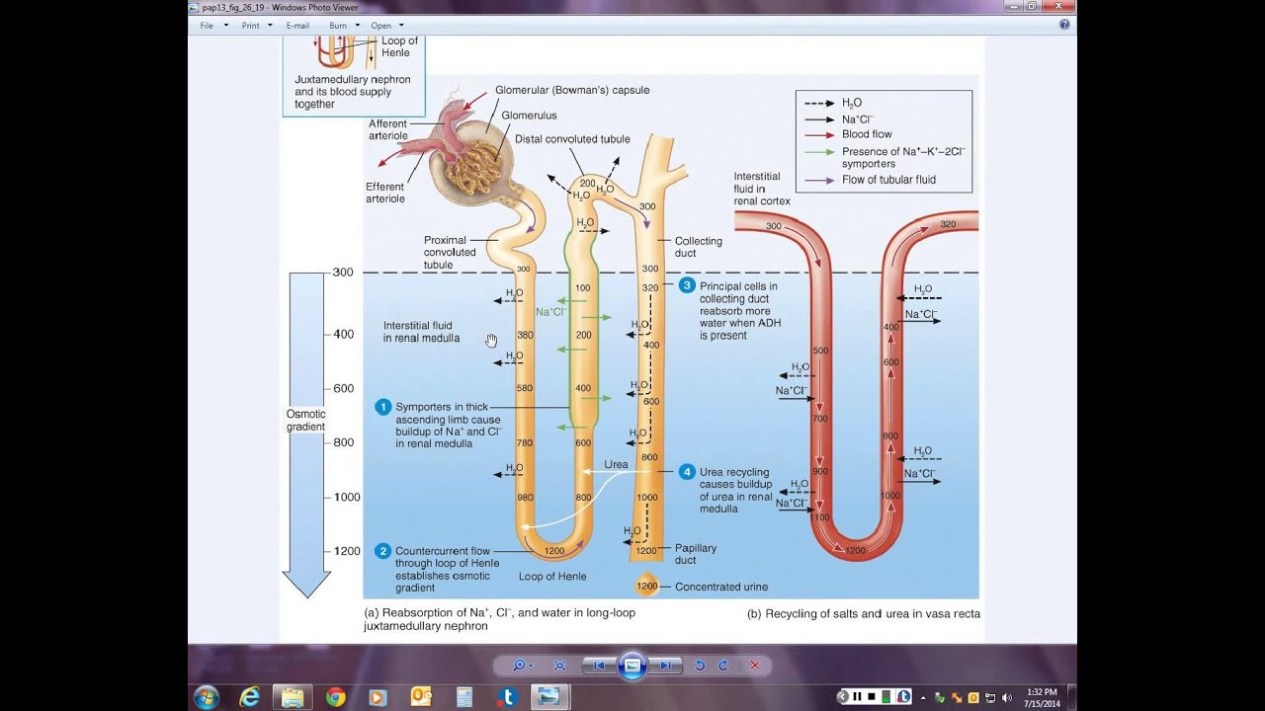Screen dimensions: 1265x711
Task: Expand the Open menu
Action: click(x=386, y=26)
